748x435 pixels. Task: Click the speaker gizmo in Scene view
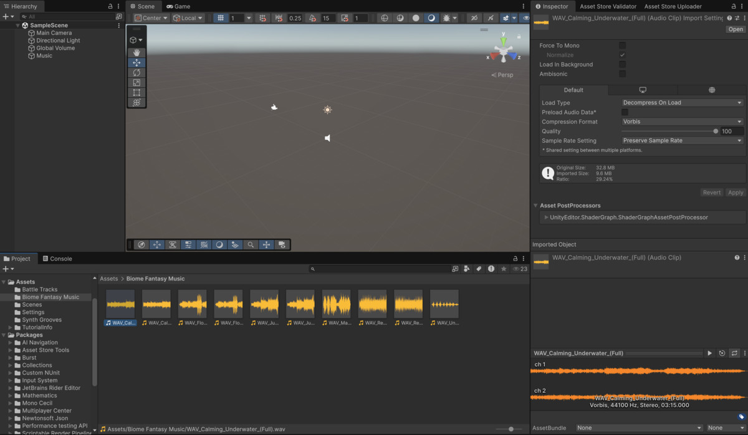[327, 138]
